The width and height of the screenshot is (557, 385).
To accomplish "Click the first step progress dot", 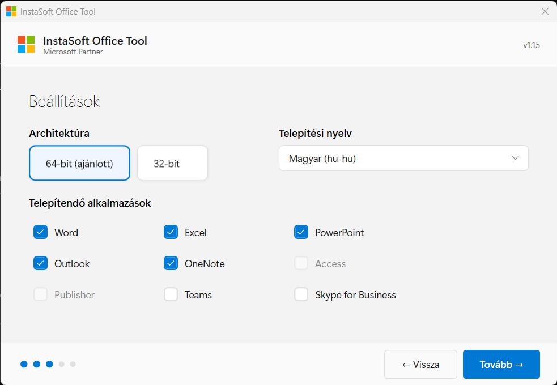I will click(x=24, y=364).
